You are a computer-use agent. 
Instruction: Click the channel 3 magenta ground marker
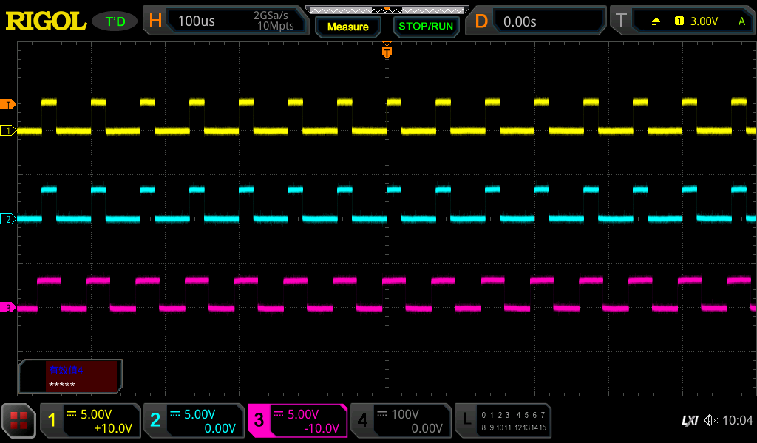tap(8, 308)
